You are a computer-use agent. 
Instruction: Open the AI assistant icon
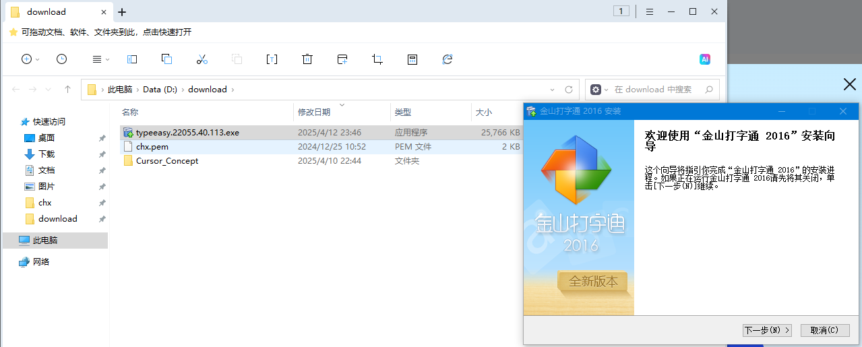coord(705,59)
